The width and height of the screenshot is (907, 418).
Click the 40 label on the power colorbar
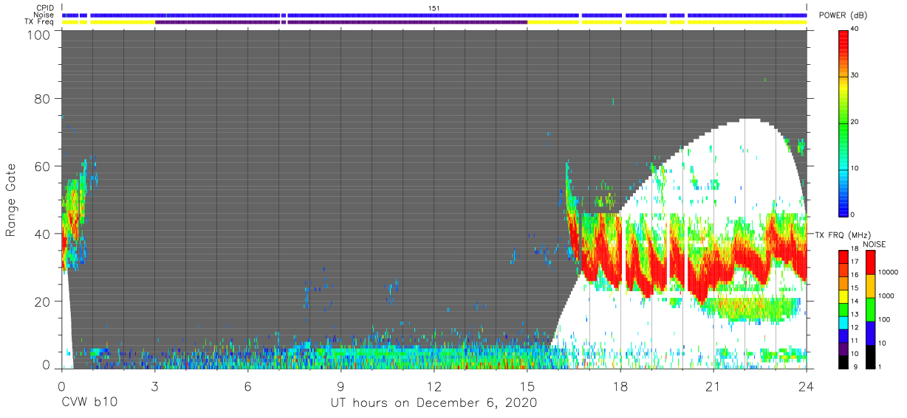pos(855,29)
